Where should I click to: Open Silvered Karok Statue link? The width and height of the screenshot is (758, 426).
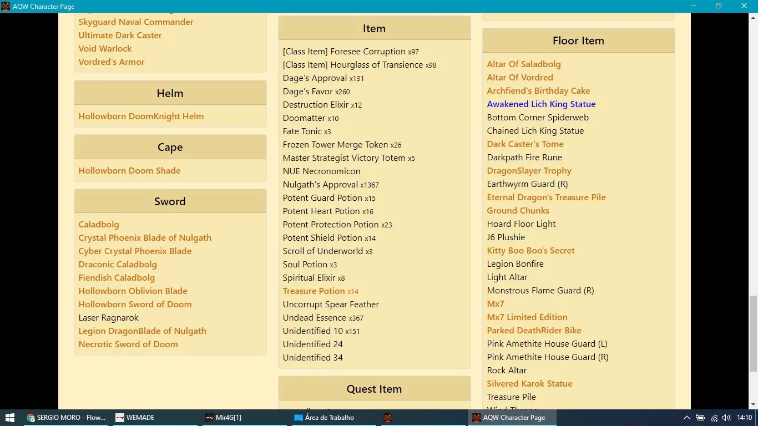[x=529, y=384]
